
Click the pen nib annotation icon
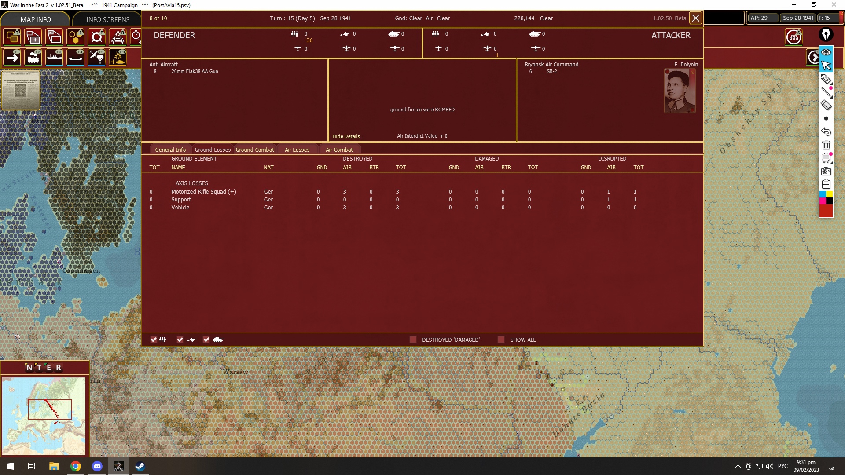pos(826,35)
